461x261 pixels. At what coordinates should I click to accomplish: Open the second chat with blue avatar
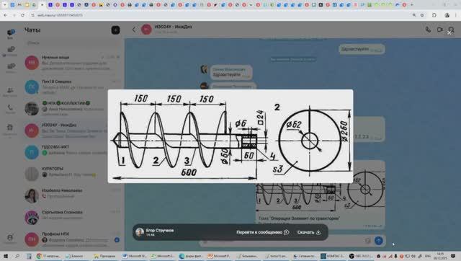(72, 87)
